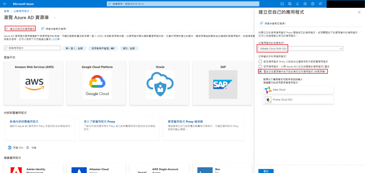Open the Adobe Identity Management app card

34,168
